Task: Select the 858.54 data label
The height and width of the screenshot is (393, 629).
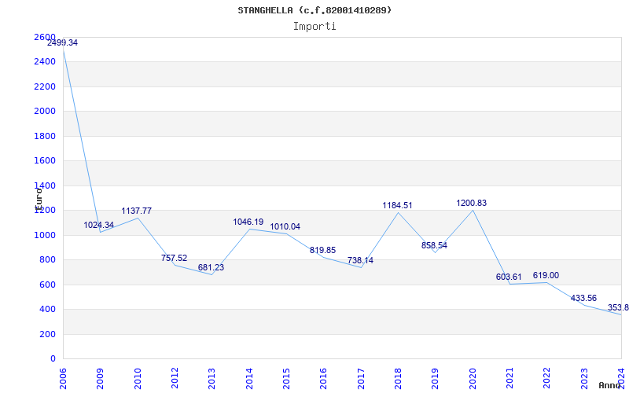Action: click(434, 245)
